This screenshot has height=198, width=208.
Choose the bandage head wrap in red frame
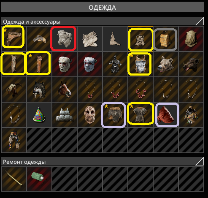(x=63, y=38)
